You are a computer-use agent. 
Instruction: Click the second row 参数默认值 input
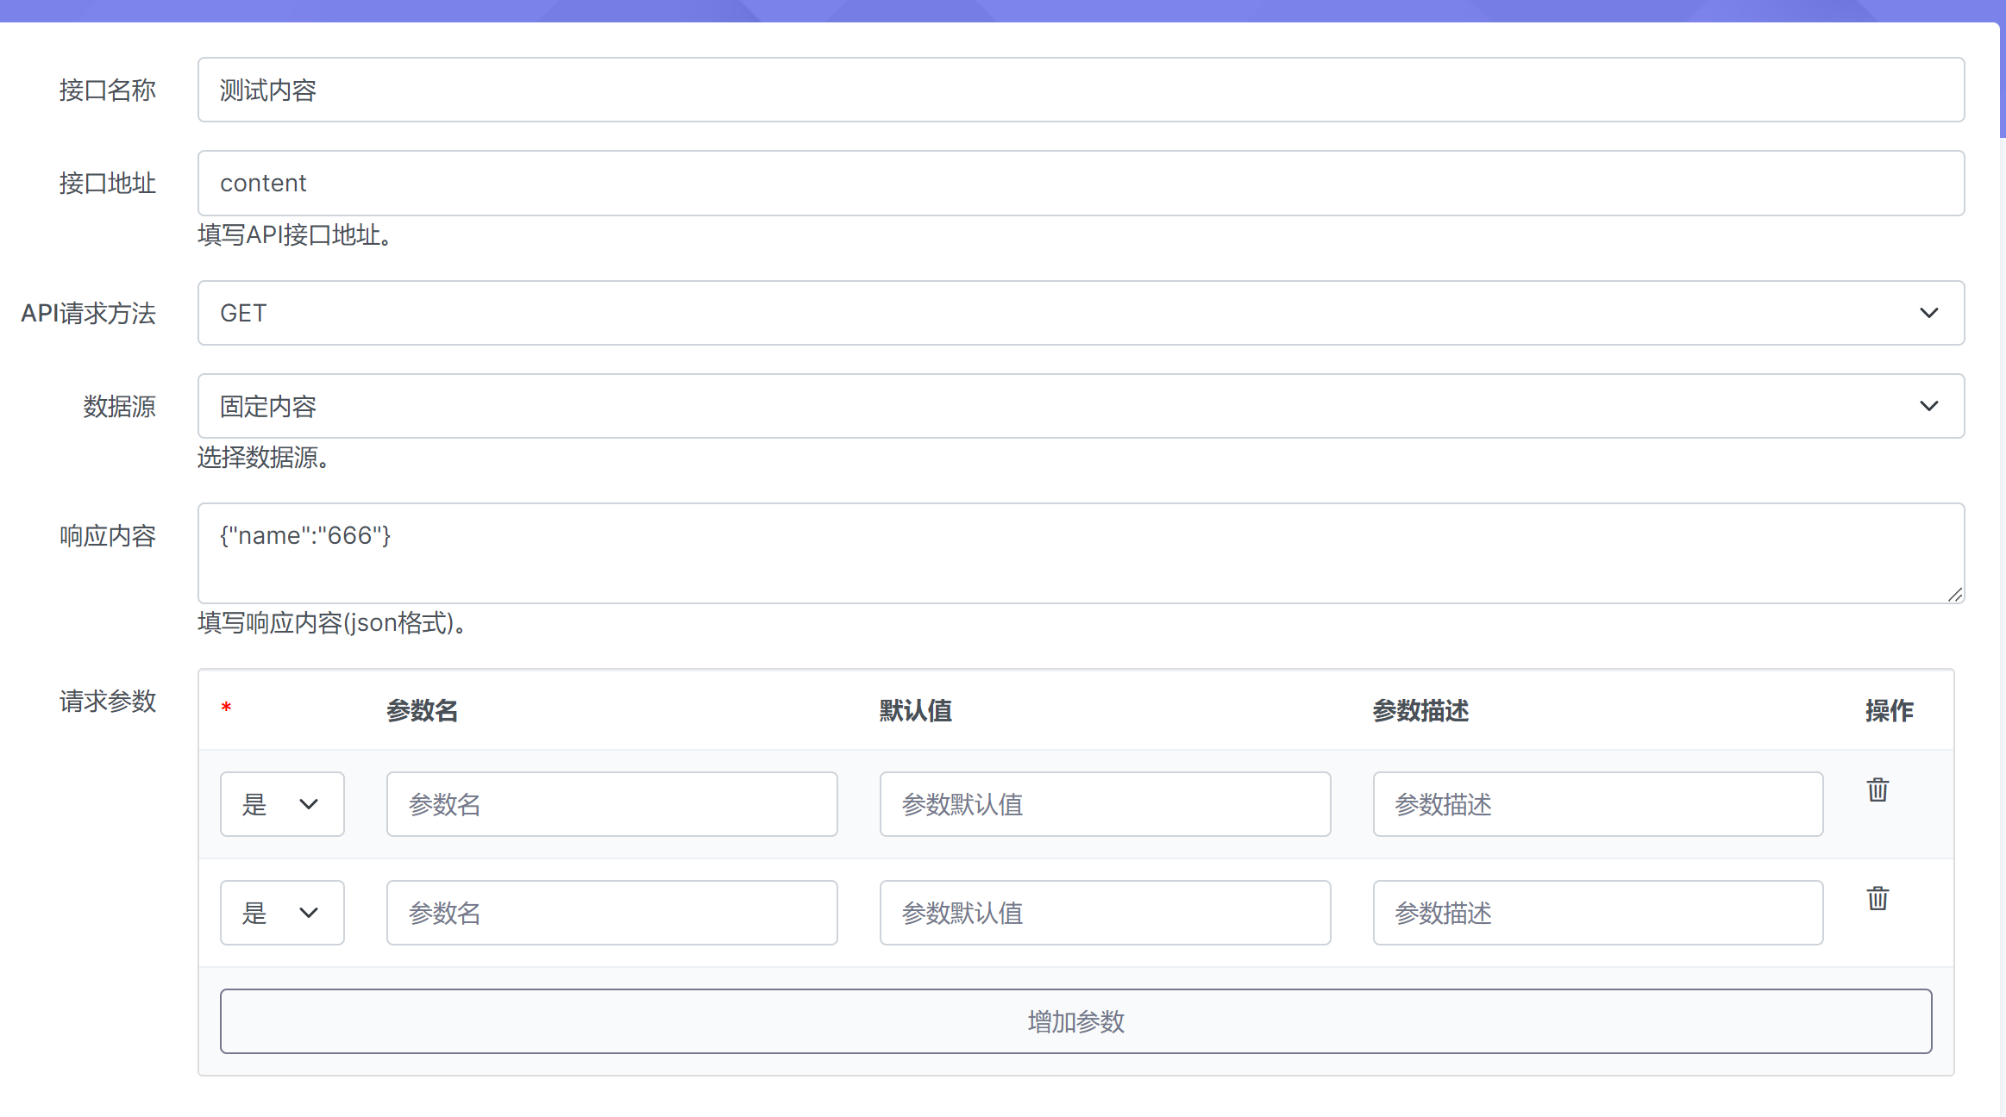(x=1105, y=913)
